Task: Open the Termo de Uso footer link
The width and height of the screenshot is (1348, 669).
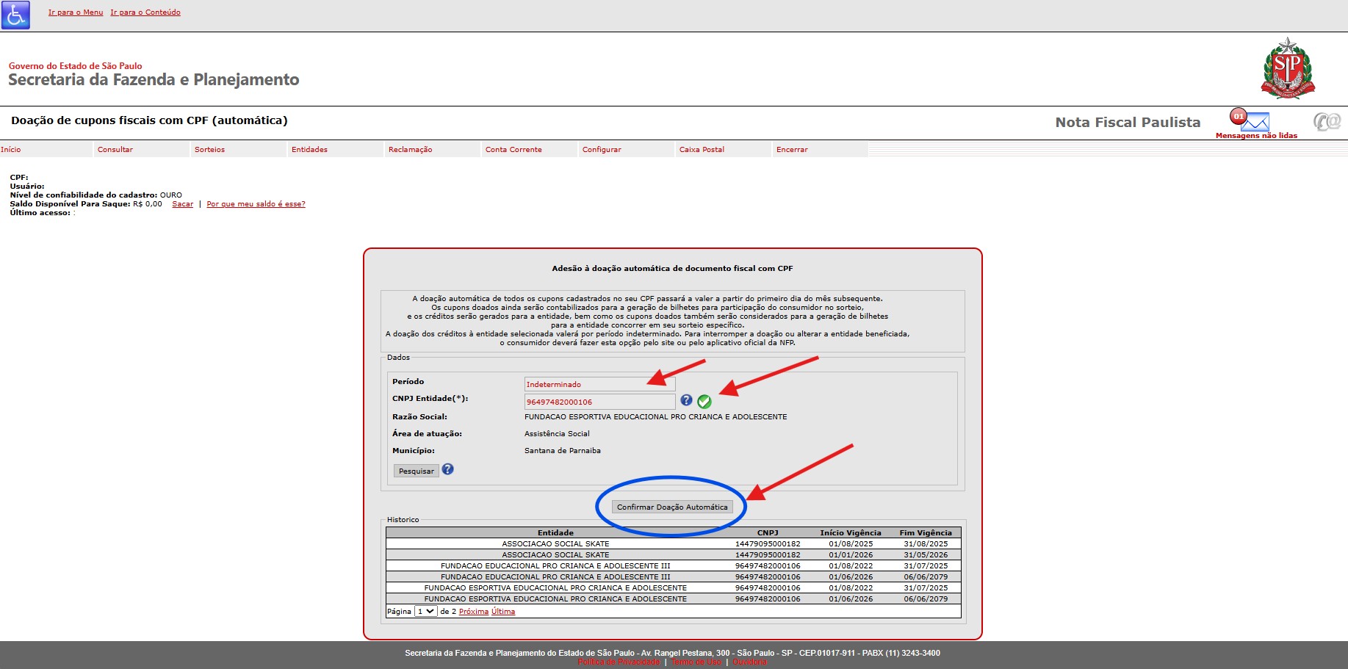Action: (696, 662)
